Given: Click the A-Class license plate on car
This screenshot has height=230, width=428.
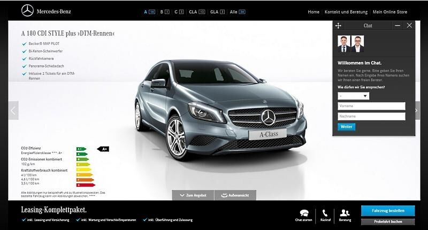Looking at the screenshot, I should coord(268,134).
